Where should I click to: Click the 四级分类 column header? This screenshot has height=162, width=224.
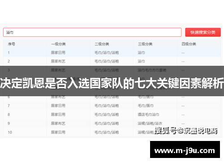click(189, 44)
